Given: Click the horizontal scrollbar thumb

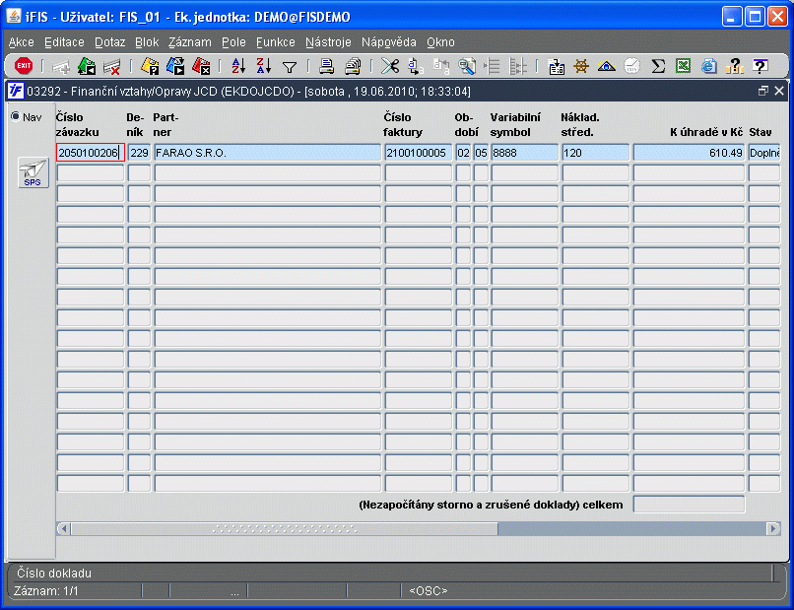Looking at the screenshot, I should tap(285, 529).
